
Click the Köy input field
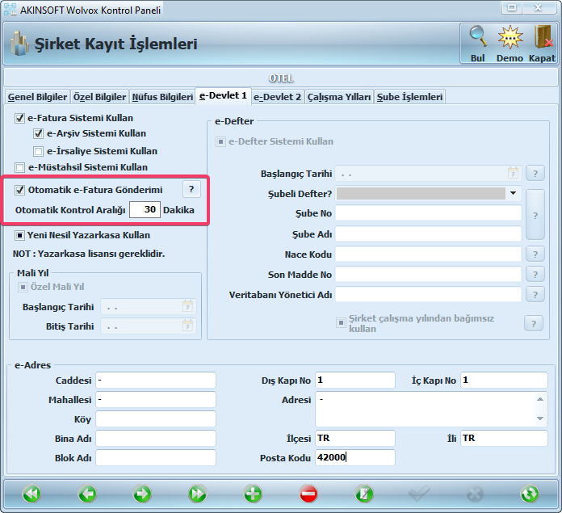pos(156,418)
